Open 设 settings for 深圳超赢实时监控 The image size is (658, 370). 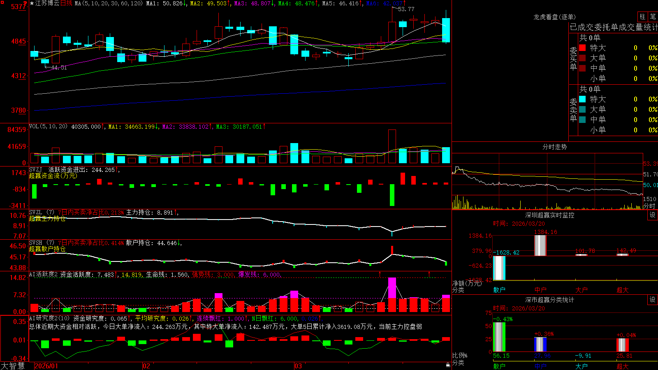click(x=653, y=215)
